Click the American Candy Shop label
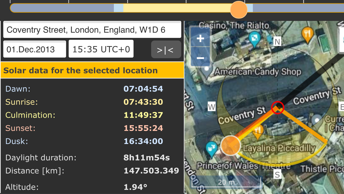The width and height of the screenshot is (344, 194). (x=258, y=72)
